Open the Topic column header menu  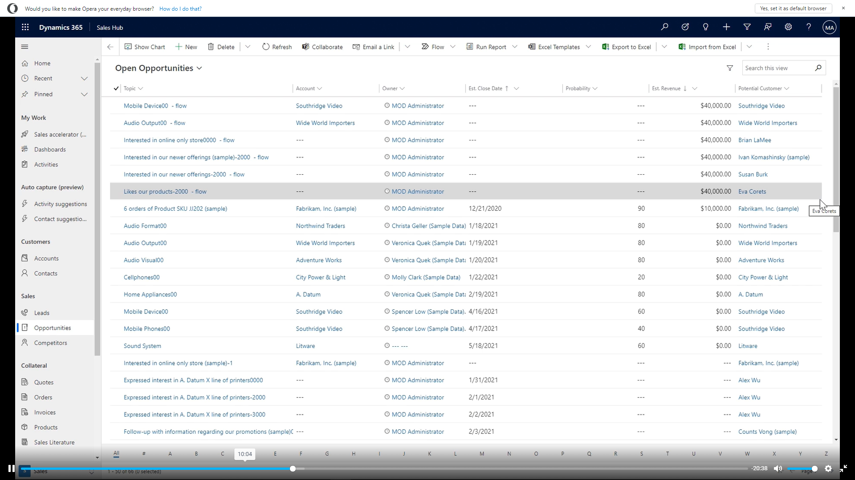(134, 88)
